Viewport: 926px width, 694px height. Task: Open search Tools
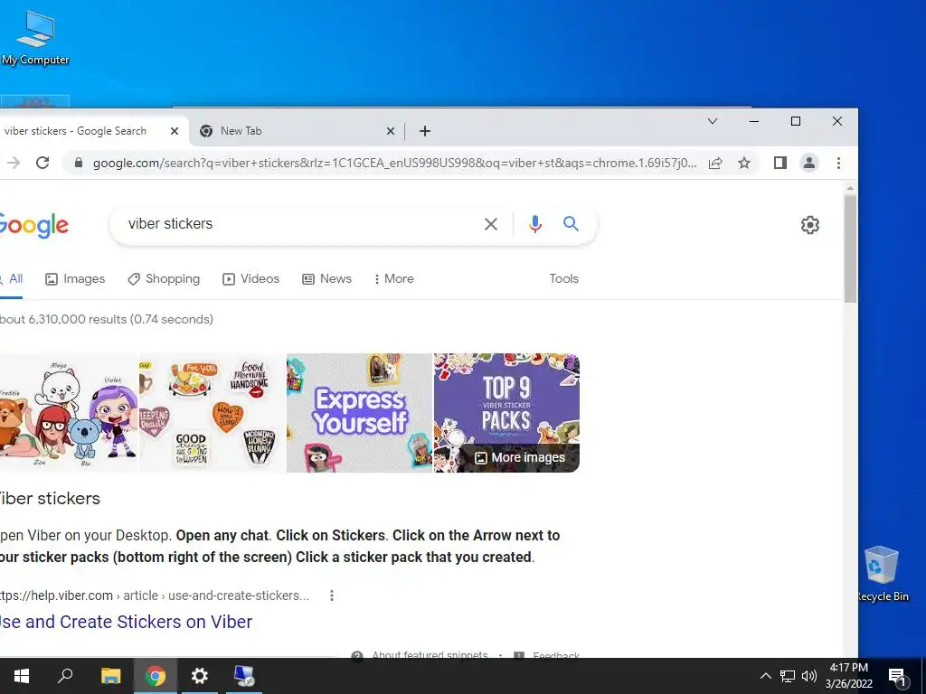[x=564, y=278]
